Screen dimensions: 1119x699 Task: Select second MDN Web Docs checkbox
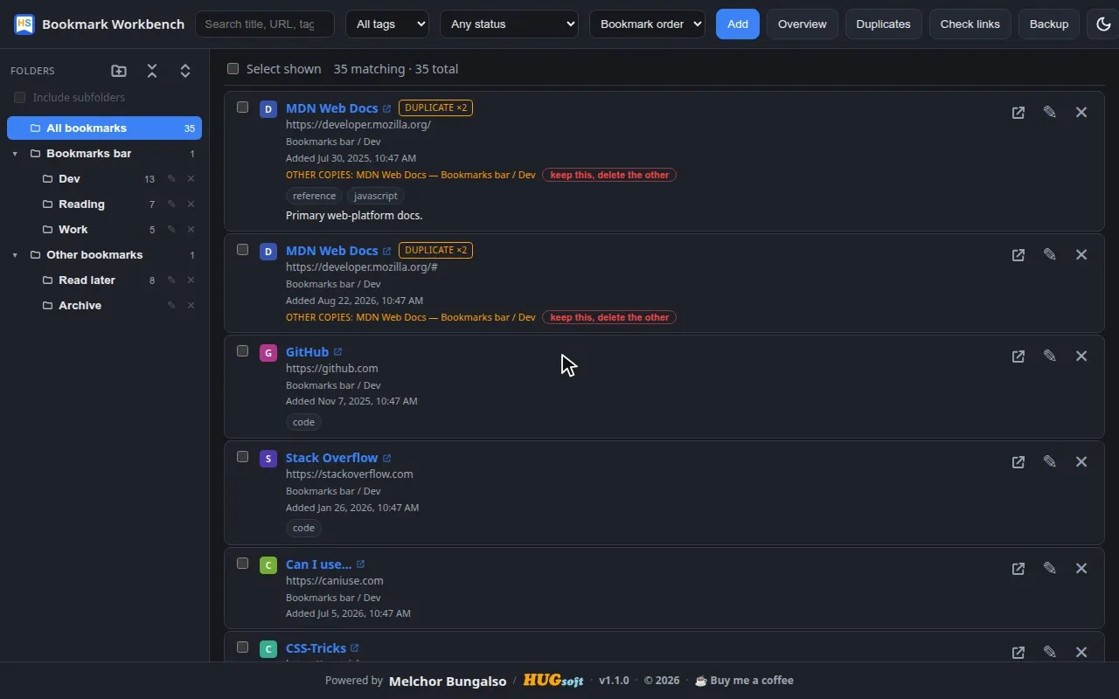[x=243, y=250]
